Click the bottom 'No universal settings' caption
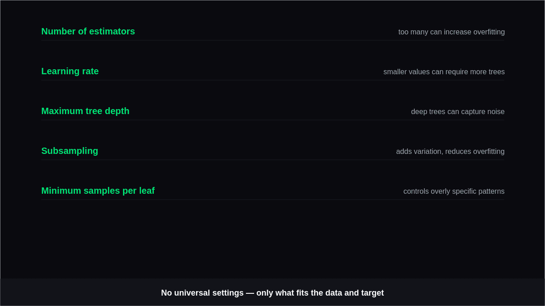This screenshot has height=306, width=545. [x=272, y=293]
